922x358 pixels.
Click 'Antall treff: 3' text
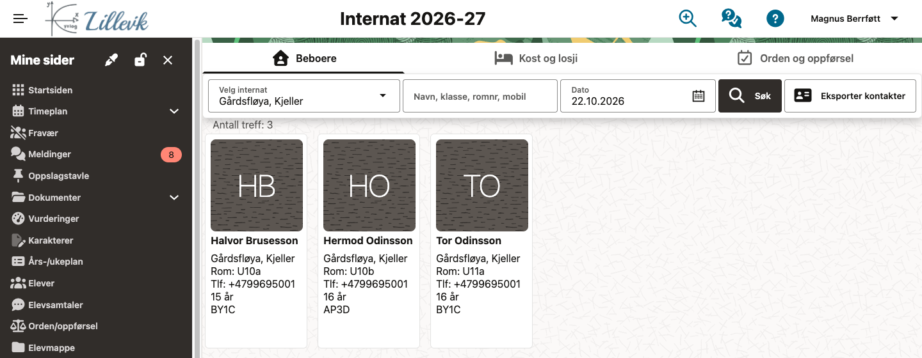point(243,125)
